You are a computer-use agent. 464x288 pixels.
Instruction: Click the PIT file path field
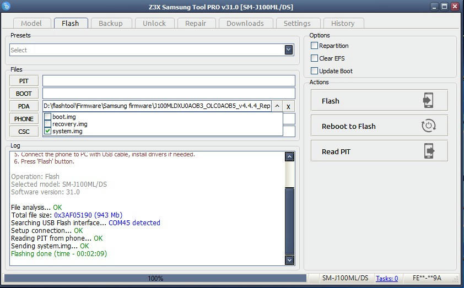[169, 81]
